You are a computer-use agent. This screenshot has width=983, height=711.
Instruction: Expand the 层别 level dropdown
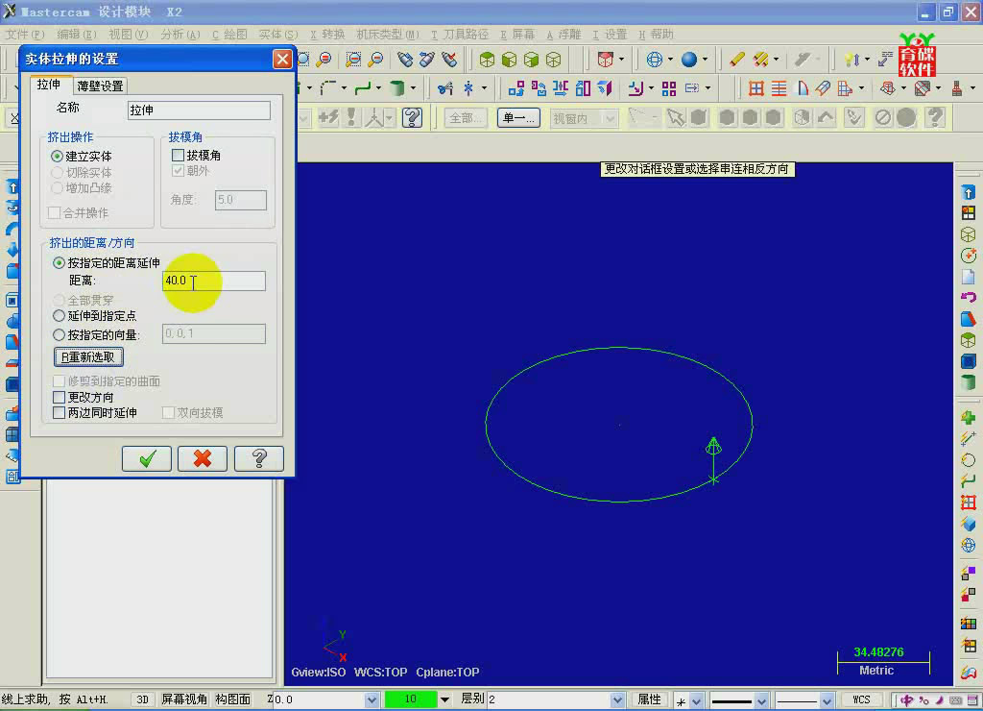[617, 699]
